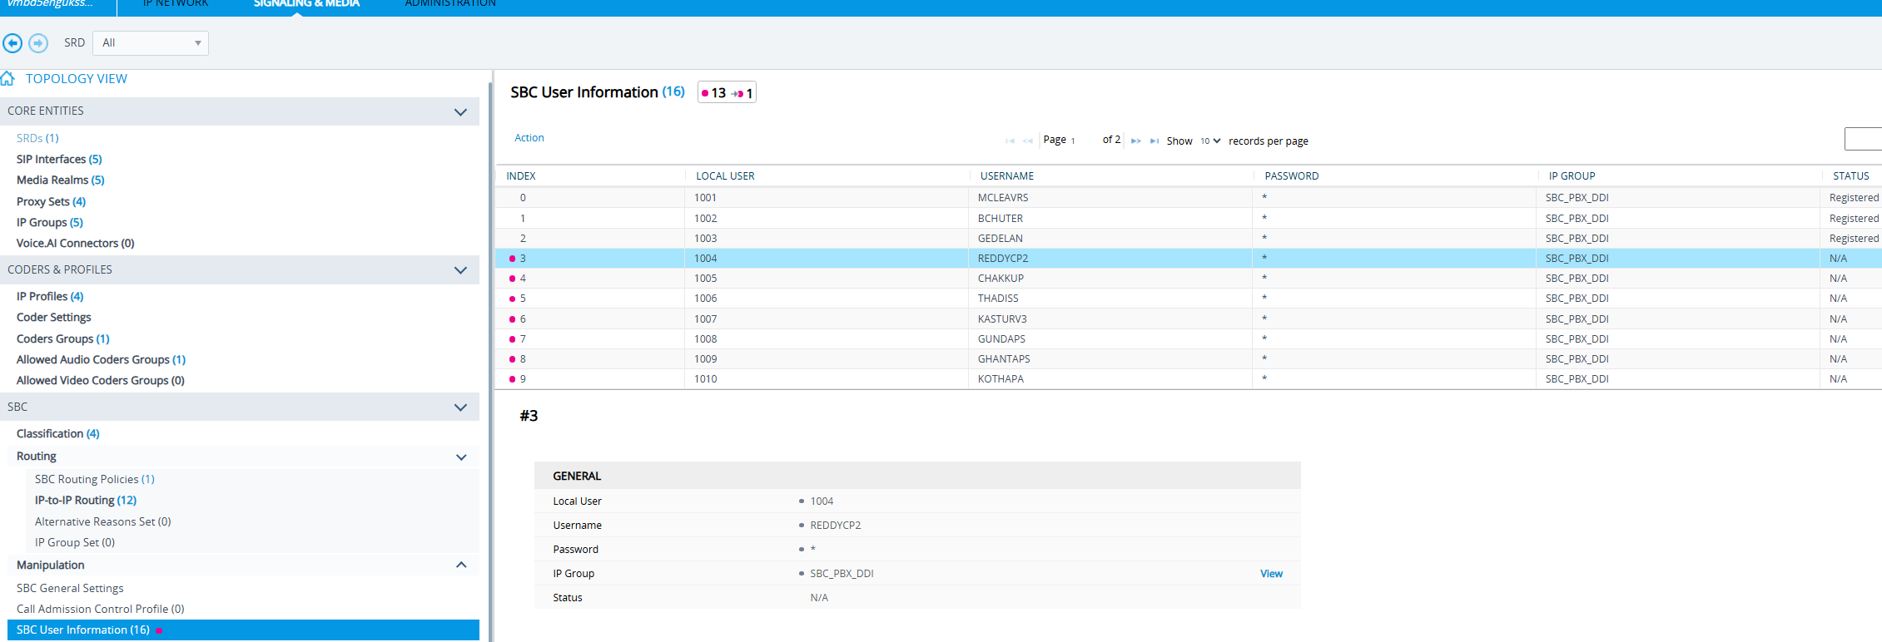The image size is (1882, 642).
Task: Select row with username MCLEAVRS
Action: [x=1189, y=198]
